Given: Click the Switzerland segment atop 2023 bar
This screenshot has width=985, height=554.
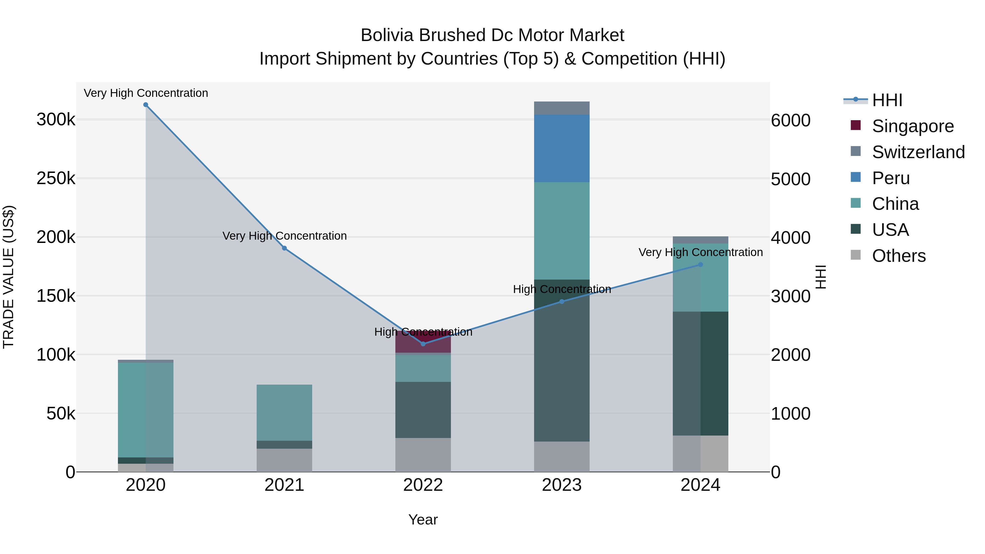Looking at the screenshot, I should (562, 108).
